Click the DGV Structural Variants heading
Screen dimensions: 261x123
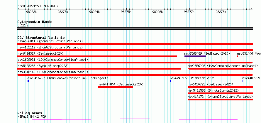click(41, 38)
